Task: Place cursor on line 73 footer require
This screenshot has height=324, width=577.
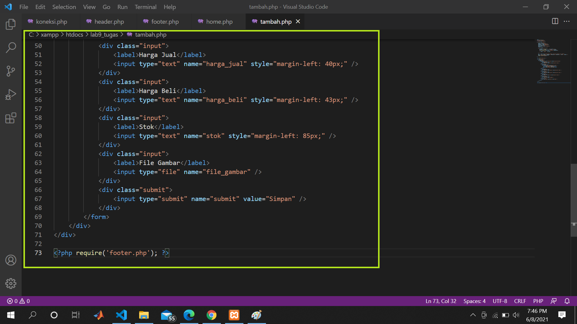Action: click(111, 253)
